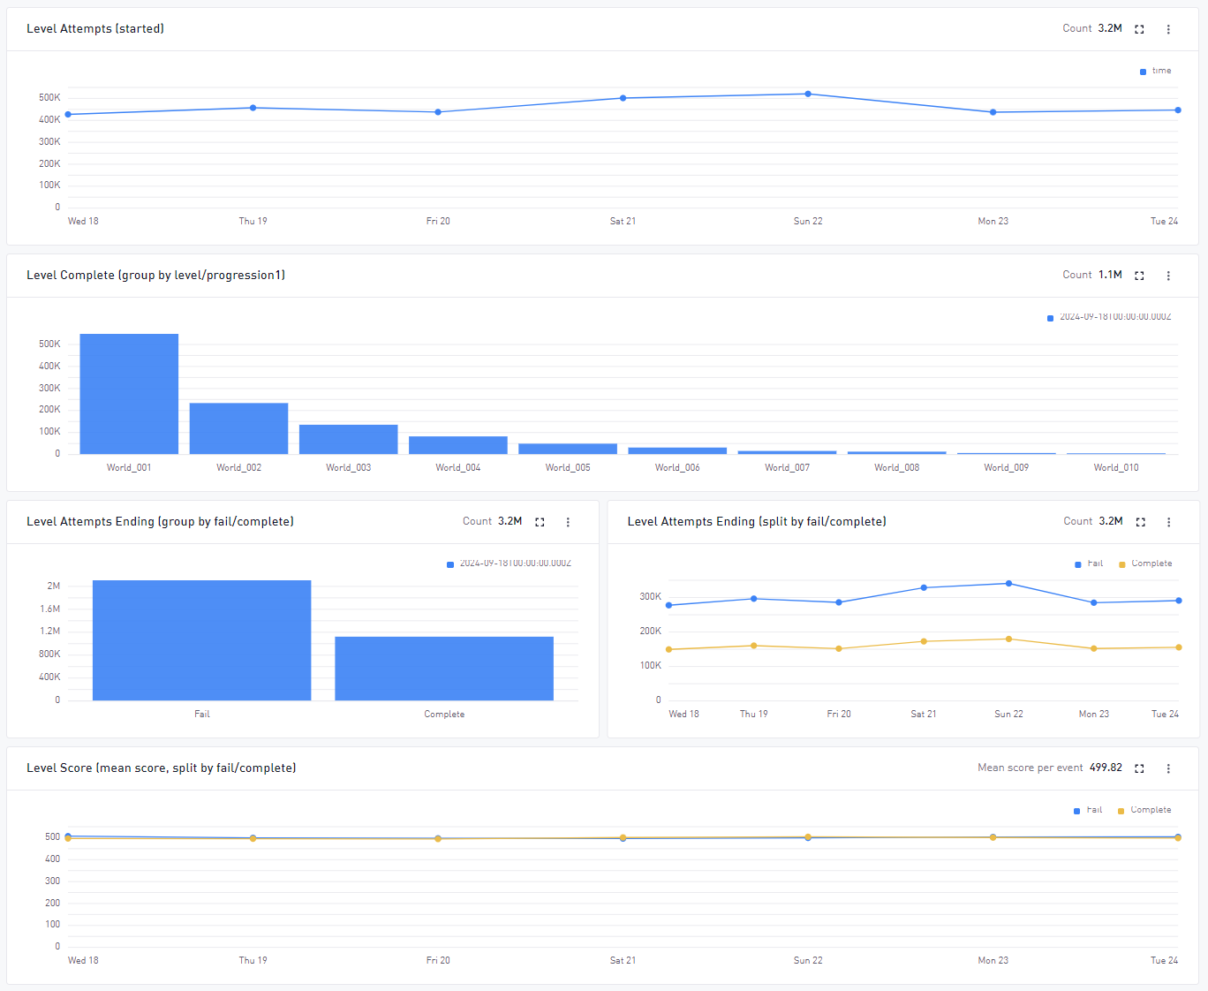Click the World_002 bar in Level Complete chart

tap(238, 428)
